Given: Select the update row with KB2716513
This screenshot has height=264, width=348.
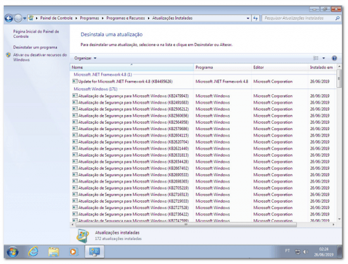Looking at the screenshot, I should 203,195.
